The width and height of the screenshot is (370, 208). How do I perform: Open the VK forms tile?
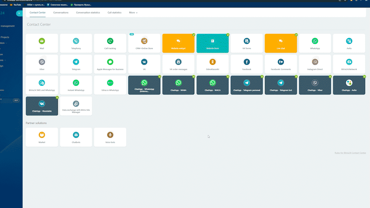tap(247, 43)
